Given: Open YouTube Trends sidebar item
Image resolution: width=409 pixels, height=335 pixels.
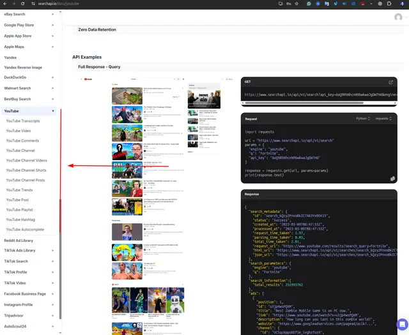Looking at the screenshot, I should pyautogui.click(x=19, y=190).
